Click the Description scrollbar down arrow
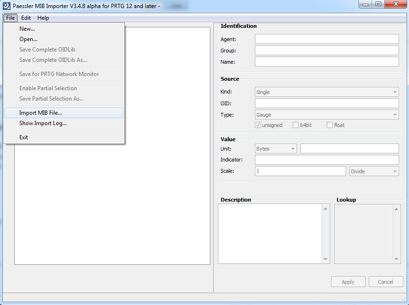This screenshot has height=305, width=409. (325, 259)
